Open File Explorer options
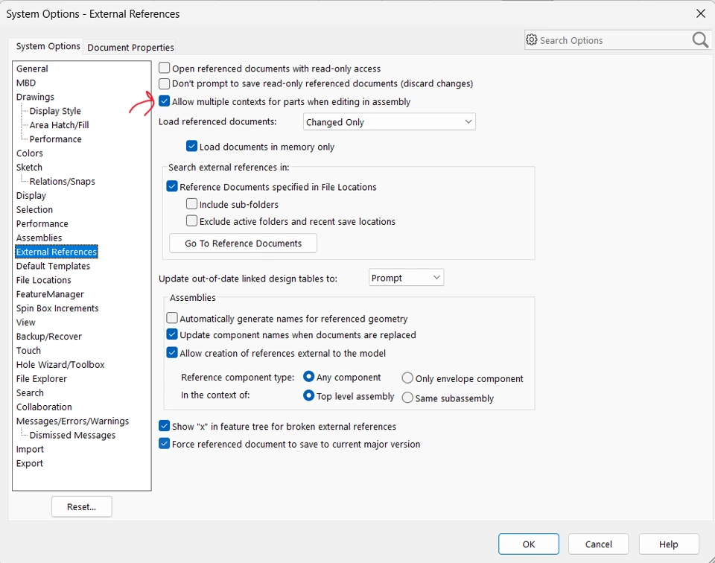 (x=42, y=379)
